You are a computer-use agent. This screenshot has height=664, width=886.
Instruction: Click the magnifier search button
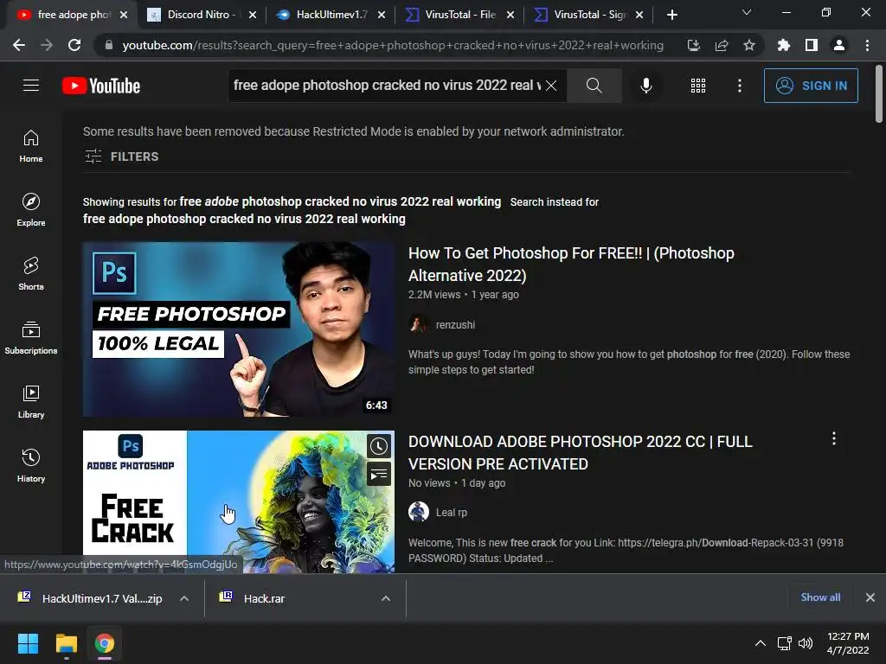(x=594, y=86)
